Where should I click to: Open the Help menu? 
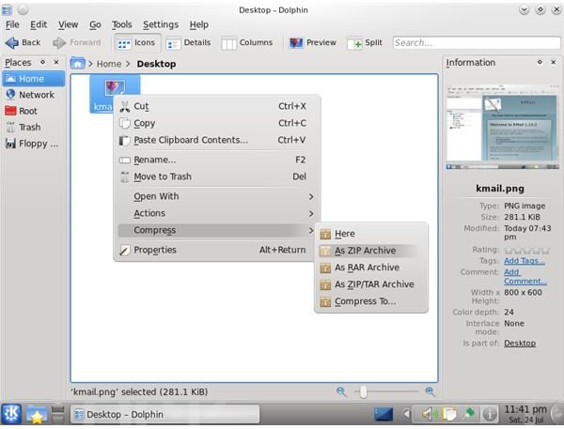pyautogui.click(x=199, y=24)
